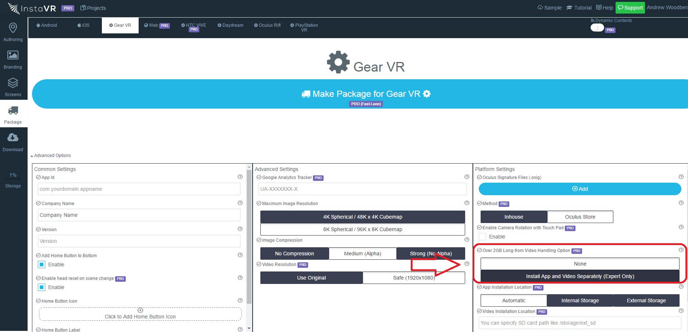The image size is (688, 332).
Task: Click help icon beside Company Name
Action: [x=240, y=203]
